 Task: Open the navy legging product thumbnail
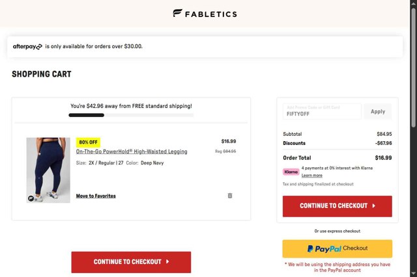click(x=48, y=170)
